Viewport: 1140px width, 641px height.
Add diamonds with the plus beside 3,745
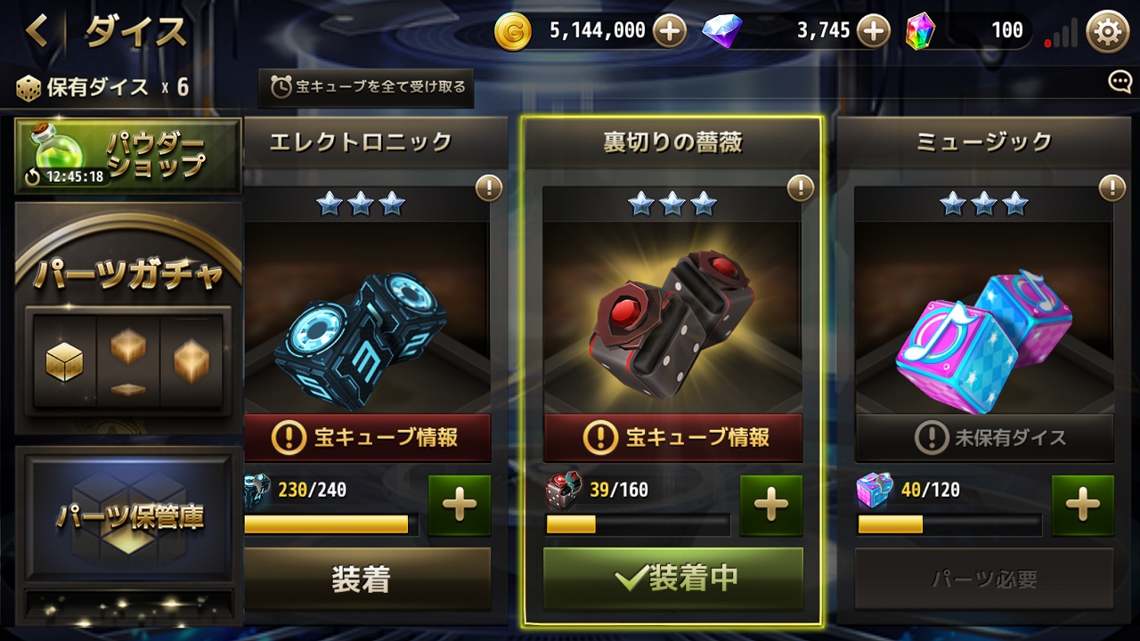point(874,32)
